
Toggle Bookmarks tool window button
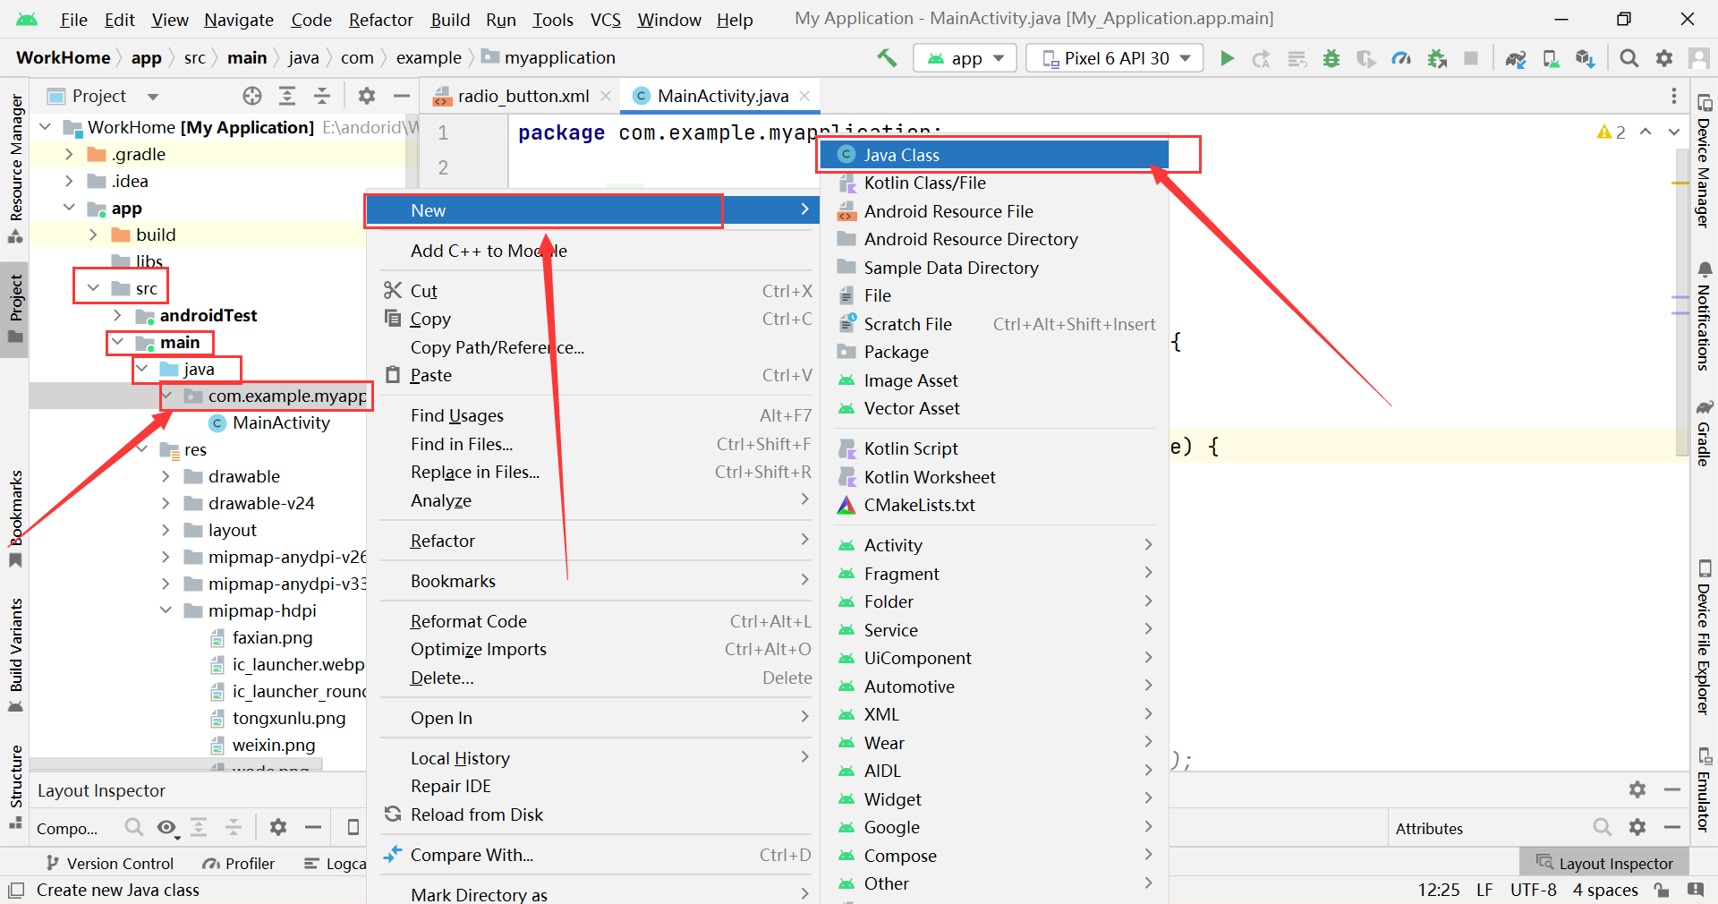coord(15,519)
